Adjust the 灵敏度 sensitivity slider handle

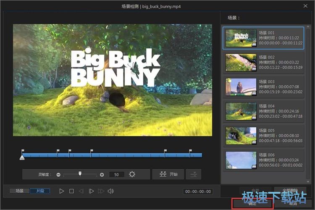click(x=80, y=173)
